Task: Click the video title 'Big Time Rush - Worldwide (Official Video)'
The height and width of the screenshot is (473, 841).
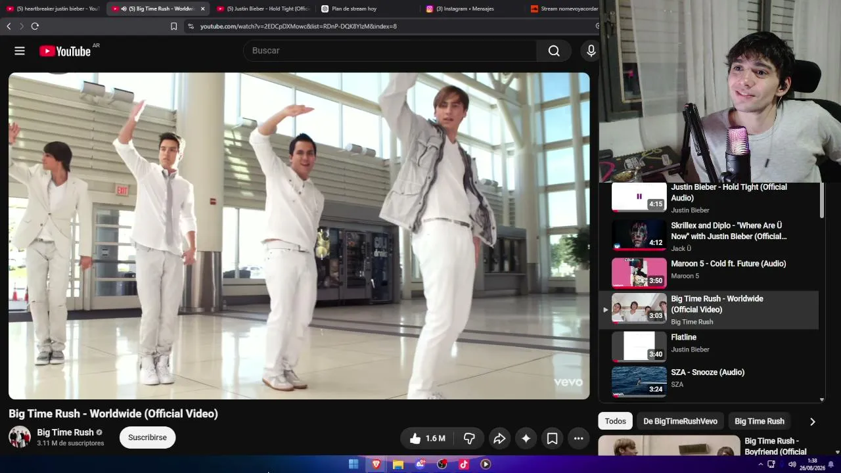Action: (113, 414)
